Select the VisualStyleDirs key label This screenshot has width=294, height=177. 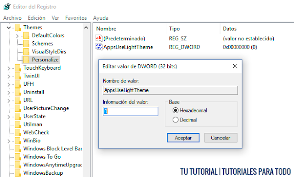tap(49, 52)
